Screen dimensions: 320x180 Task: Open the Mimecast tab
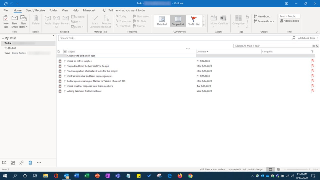pos(89,10)
